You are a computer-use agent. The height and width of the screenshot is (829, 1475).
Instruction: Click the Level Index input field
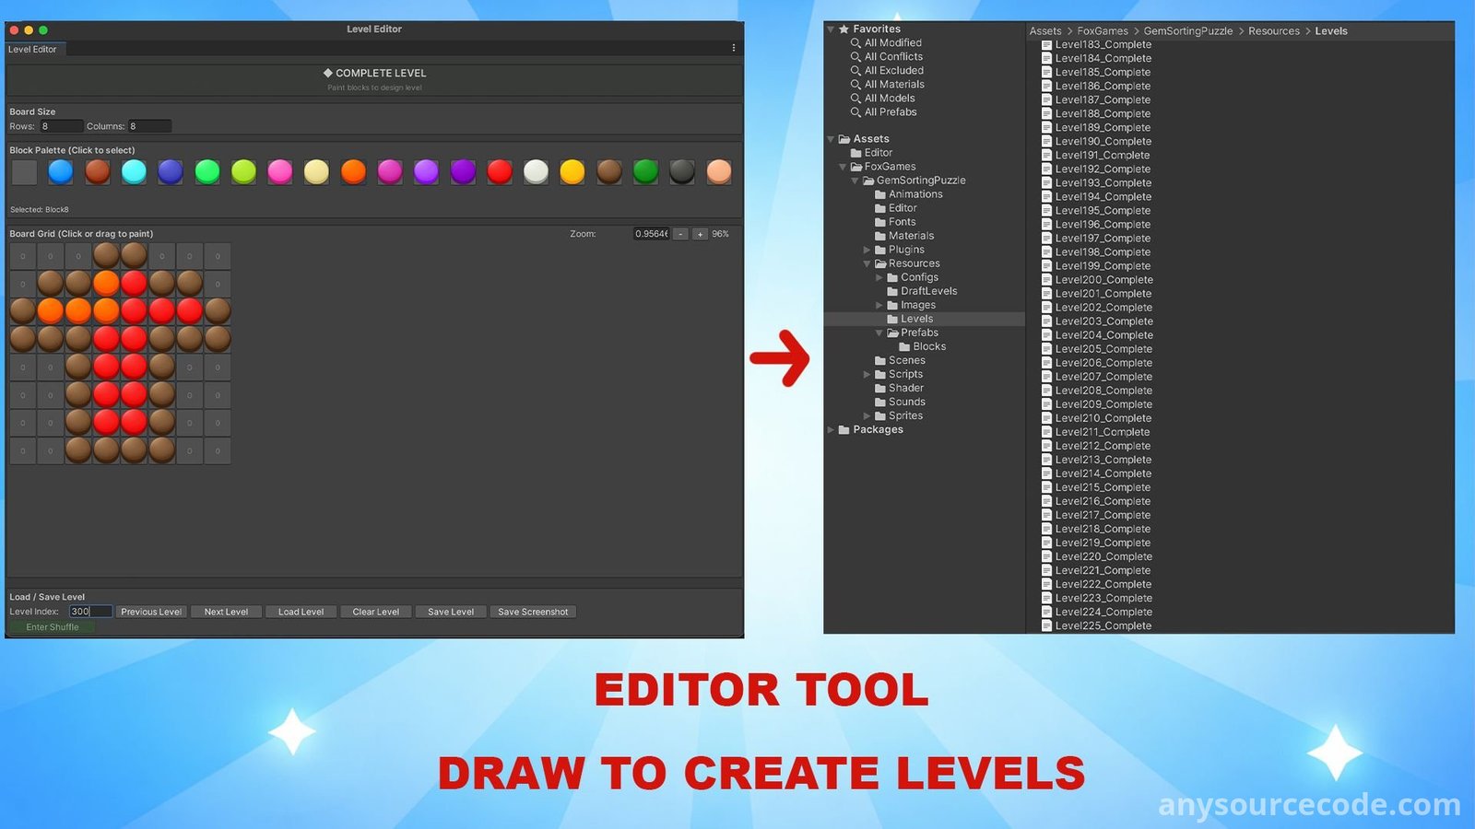pyautogui.click(x=90, y=612)
